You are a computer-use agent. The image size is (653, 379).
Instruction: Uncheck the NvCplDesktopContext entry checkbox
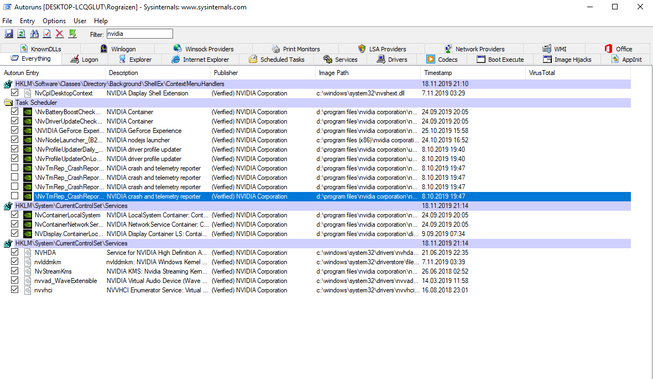pyautogui.click(x=14, y=93)
